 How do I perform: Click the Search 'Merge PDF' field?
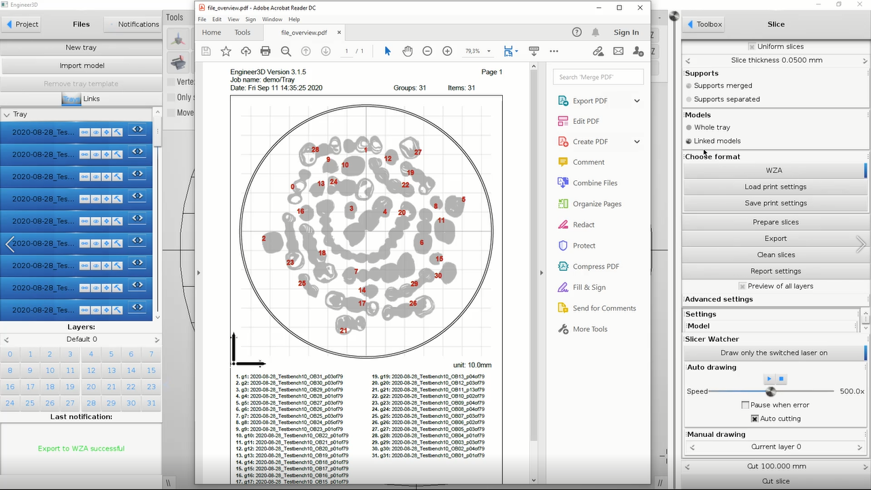click(x=597, y=77)
